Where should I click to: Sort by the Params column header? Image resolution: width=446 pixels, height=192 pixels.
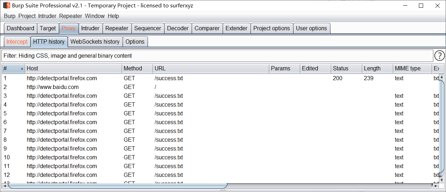pyautogui.click(x=285, y=69)
